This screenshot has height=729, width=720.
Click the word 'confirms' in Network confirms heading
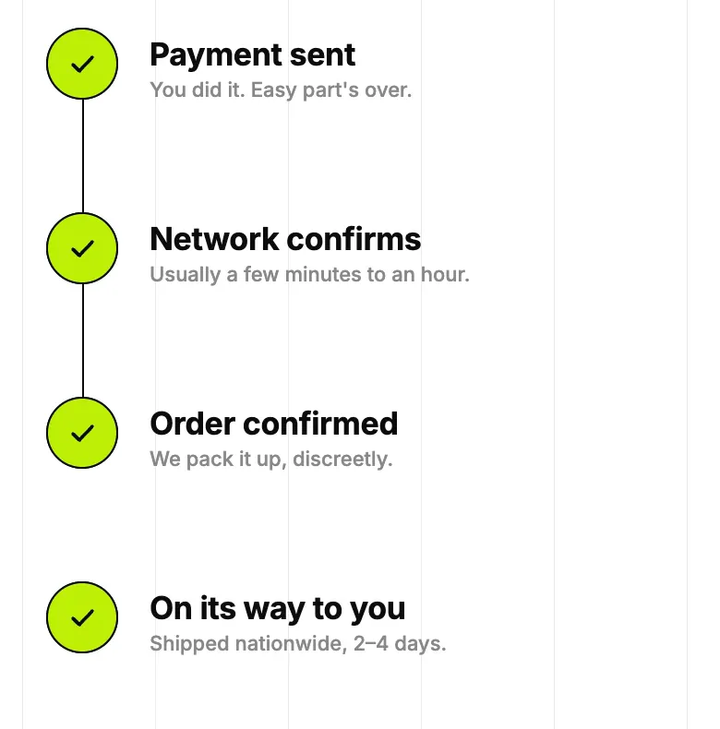pyautogui.click(x=354, y=239)
